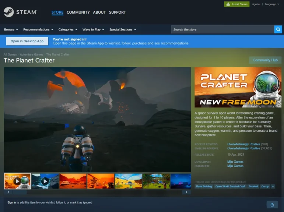
Task: Click the share icon button
Action: (x=272, y=205)
